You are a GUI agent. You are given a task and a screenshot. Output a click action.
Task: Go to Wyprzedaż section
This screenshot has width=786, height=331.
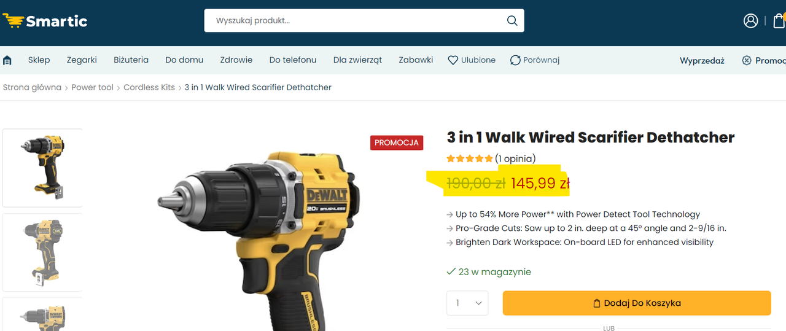point(702,60)
